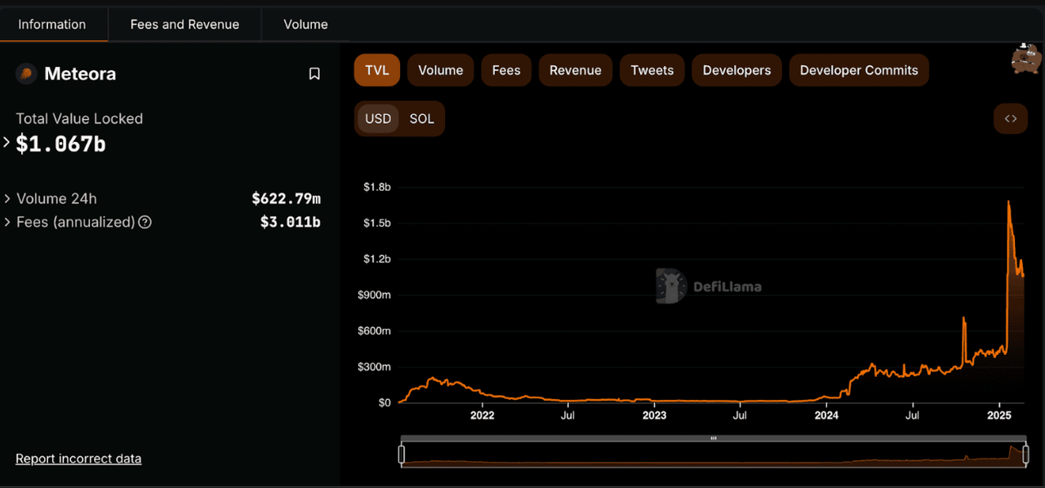Toggle the Developer Commits chart series

[859, 70]
